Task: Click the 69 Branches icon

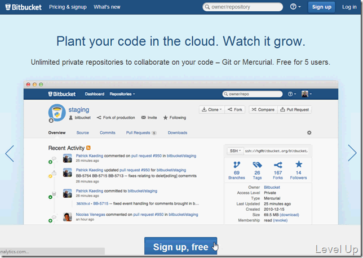Action: tap(237, 164)
